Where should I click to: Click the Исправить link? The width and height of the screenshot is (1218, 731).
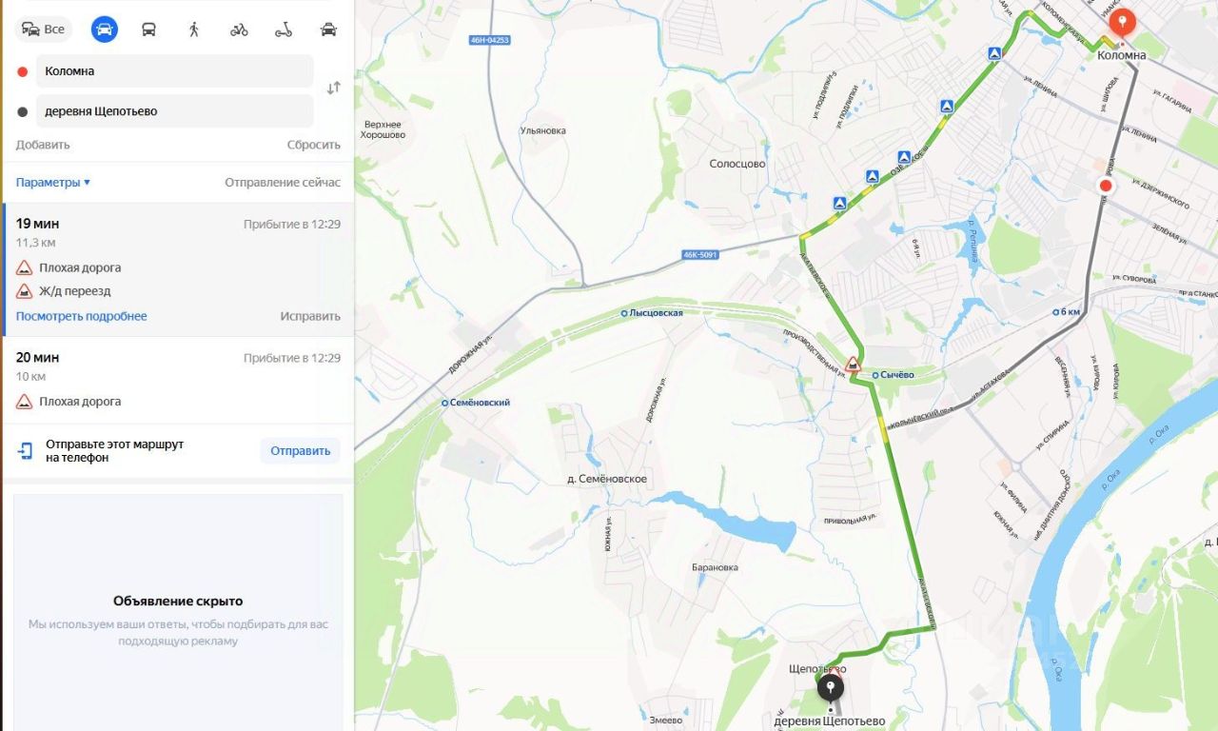310,316
